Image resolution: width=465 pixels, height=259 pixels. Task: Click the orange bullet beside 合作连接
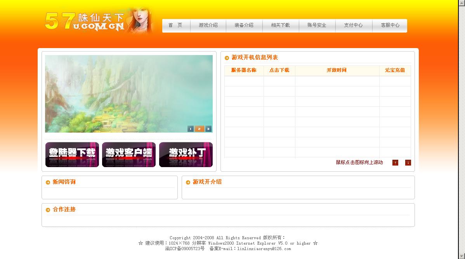[48, 210]
